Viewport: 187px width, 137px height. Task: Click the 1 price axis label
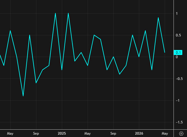tap(177, 14)
